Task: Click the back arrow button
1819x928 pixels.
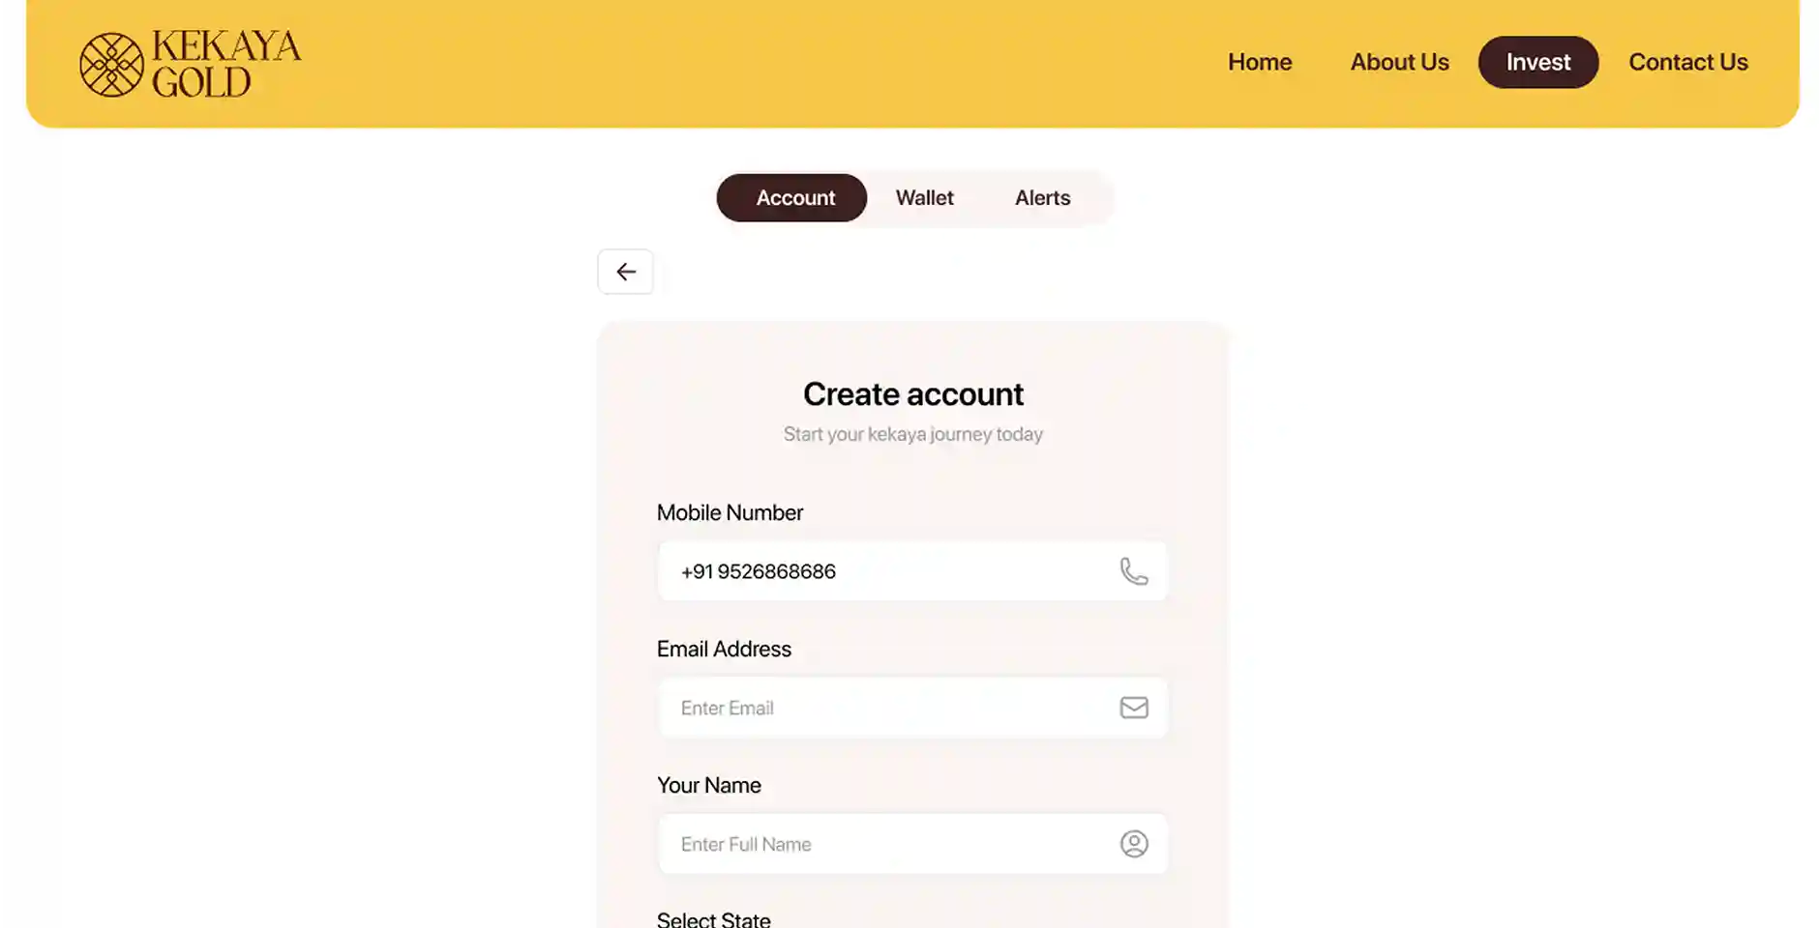Action: [x=625, y=272]
